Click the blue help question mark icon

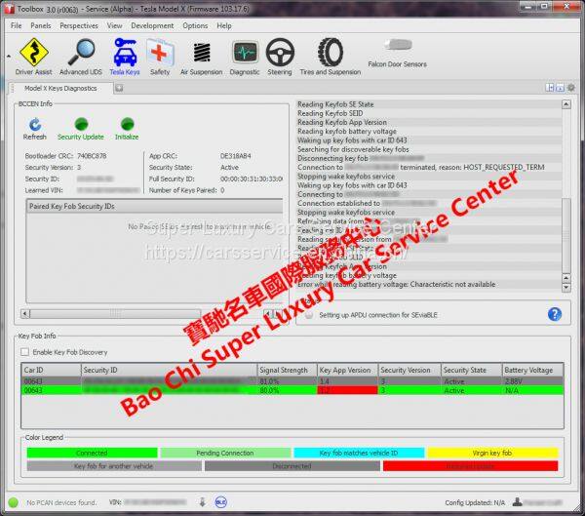(554, 314)
